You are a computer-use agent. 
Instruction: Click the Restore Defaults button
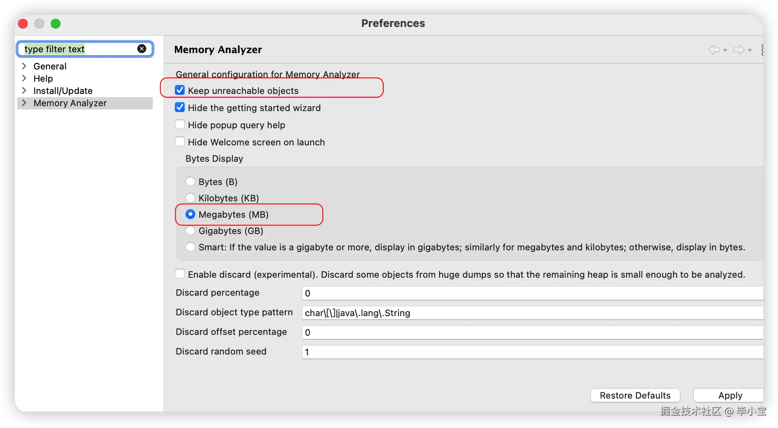coord(635,395)
